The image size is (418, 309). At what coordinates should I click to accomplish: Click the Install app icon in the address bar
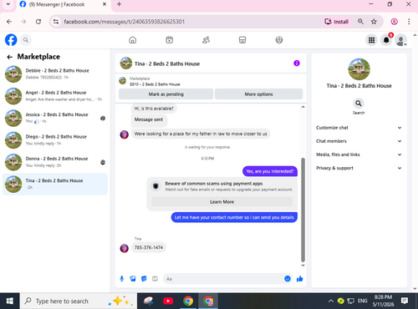tap(337, 22)
